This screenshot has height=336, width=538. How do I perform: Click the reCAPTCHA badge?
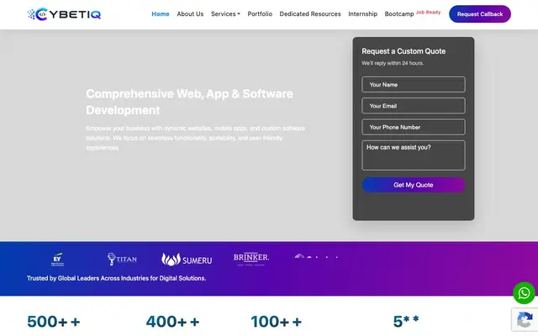click(525, 320)
